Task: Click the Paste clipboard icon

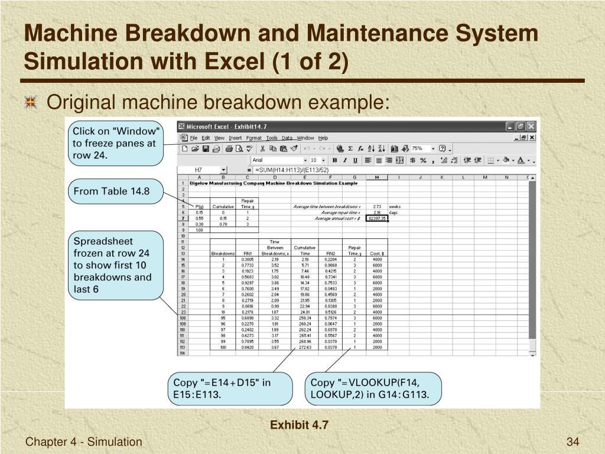Action: point(283,148)
